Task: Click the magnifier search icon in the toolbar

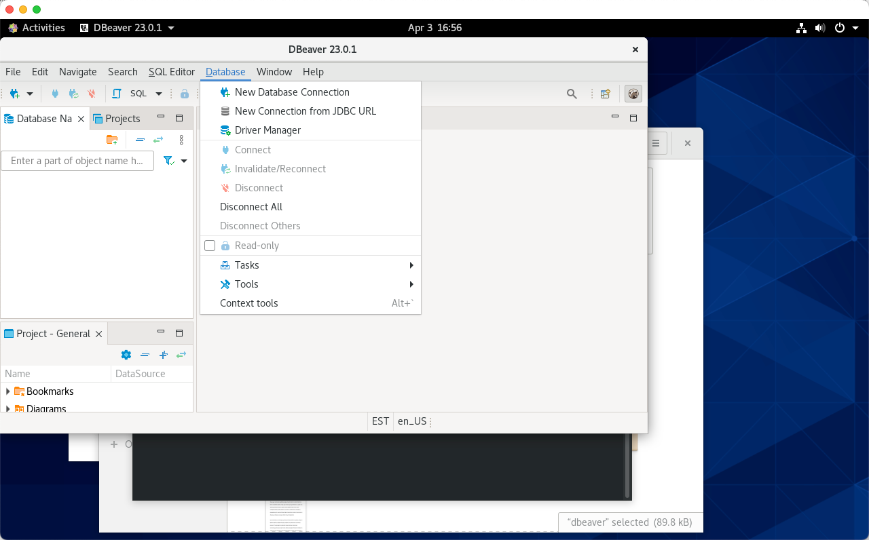Action: (x=572, y=94)
